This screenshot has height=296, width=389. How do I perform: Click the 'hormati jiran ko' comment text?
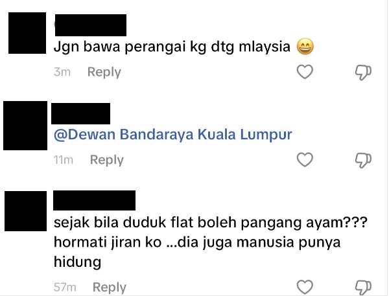[x=108, y=242]
